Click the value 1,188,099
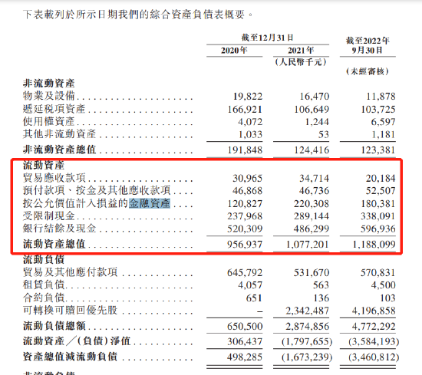This screenshot has height=375, width=422. pyautogui.click(x=374, y=245)
